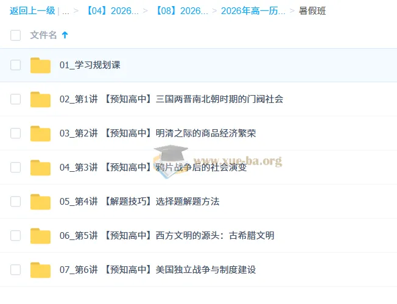
Task: Click folder icon for 07_第6讲 美国独立战争
Action: (x=40, y=270)
